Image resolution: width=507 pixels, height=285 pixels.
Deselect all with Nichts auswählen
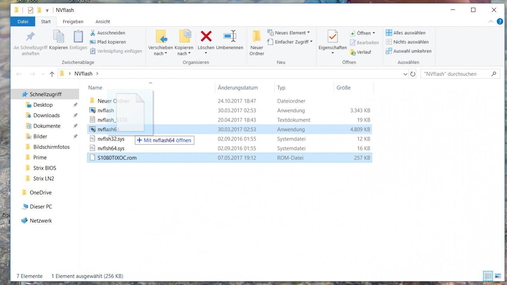click(x=407, y=42)
